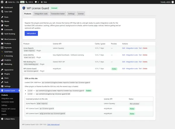The height and width of the screenshot is (129, 175).
Task: Click the Active preview badge in products table
Action: [114, 69]
